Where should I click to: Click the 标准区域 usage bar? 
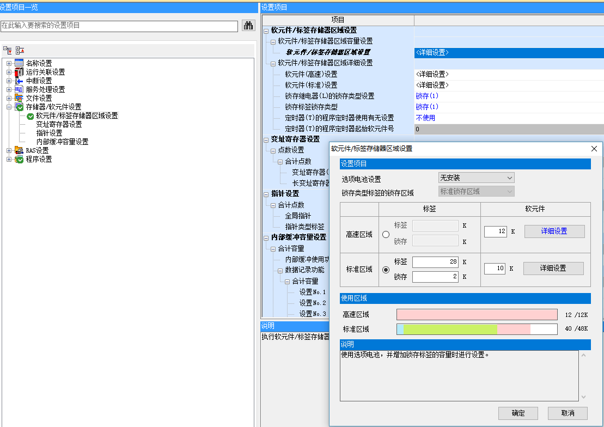pyautogui.click(x=477, y=329)
